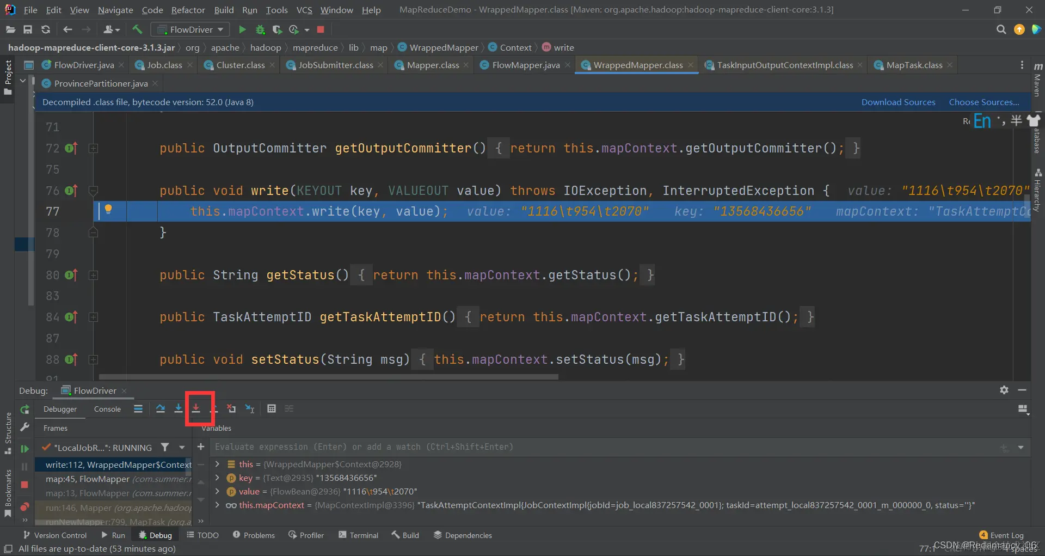Run to cursor in the debugger
This screenshot has height=556, width=1045.
click(x=250, y=408)
